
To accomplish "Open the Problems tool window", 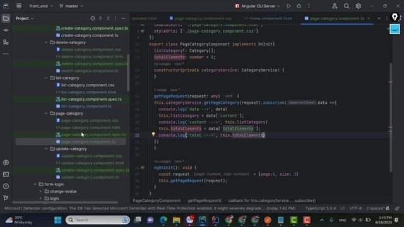I will pos(6,187).
